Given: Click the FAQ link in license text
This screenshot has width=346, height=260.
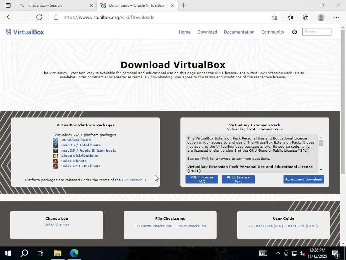Looking at the screenshot, I should tap(205, 159).
